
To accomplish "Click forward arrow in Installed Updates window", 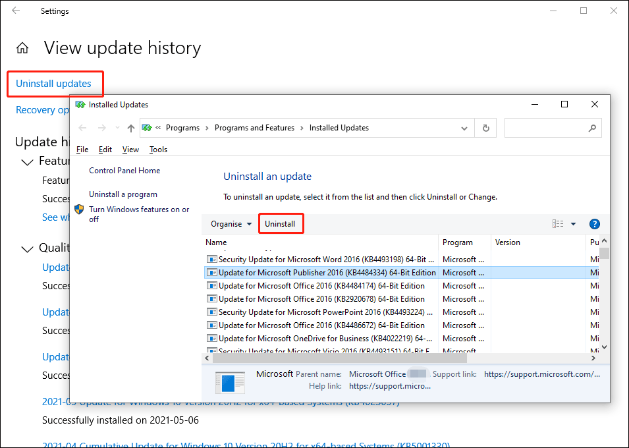I will [x=102, y=128].
